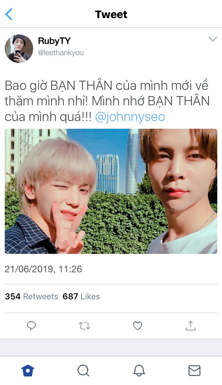This screenshot has width=222, height=385.
Task: Tap the retweet arrows icon
Action: [84, 326]
